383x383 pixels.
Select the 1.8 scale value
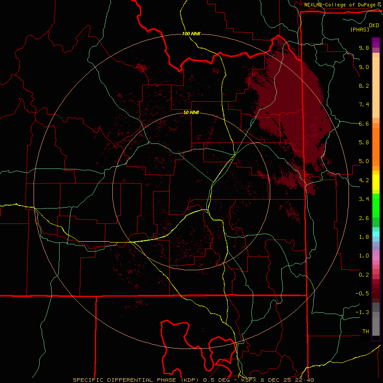(x=364, y=237)
